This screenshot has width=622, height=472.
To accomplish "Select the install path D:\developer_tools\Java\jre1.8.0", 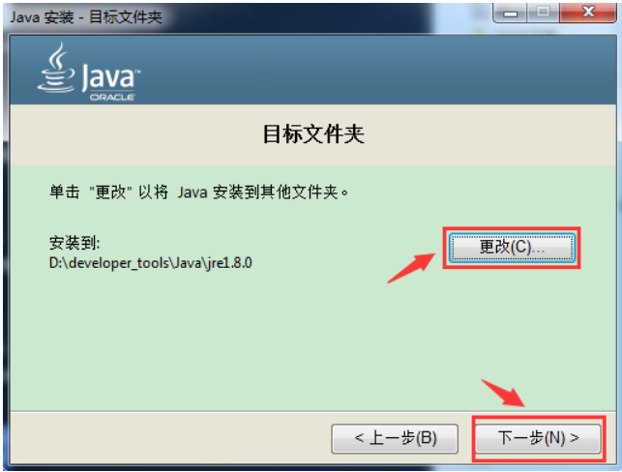I will coord(150,263).
